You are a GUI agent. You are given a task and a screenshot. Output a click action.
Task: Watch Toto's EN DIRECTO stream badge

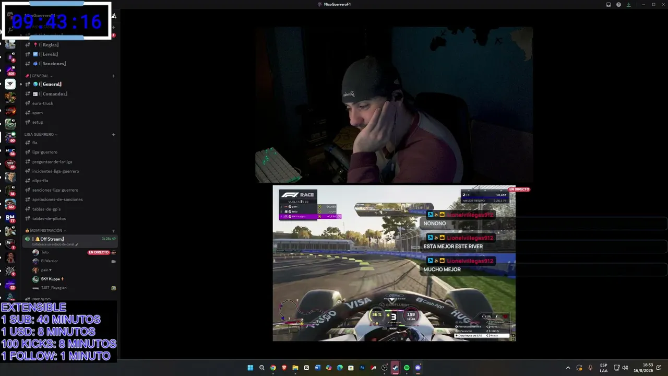pyautogui.click(x=98, y=252)
